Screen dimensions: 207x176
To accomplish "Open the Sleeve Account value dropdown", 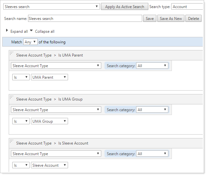I will point(49,165).
